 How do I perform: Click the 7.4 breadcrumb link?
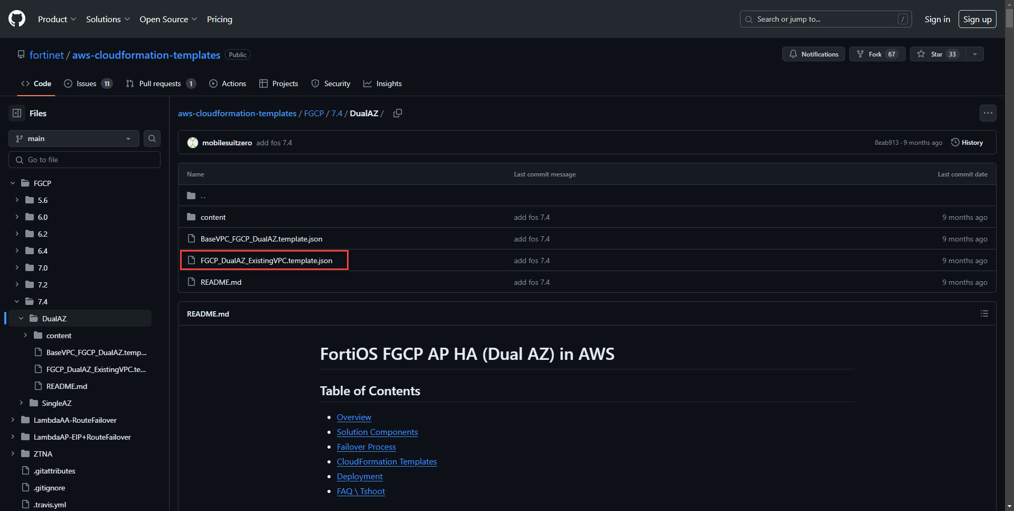tap(337, 113)
